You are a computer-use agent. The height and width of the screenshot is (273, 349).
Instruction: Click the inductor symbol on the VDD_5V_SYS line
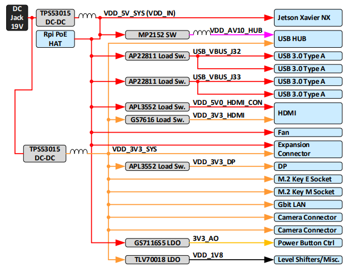click(87, 16)
